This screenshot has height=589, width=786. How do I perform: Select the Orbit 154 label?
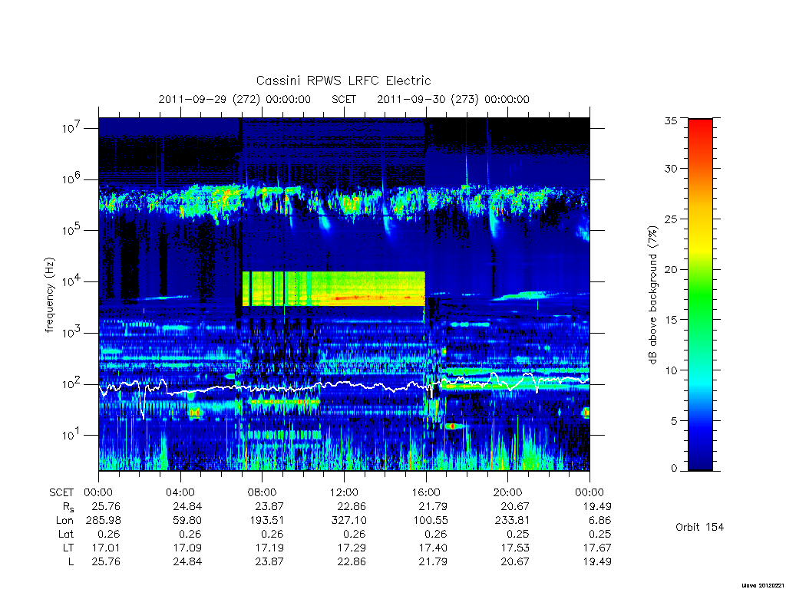(x=699, y=527)
